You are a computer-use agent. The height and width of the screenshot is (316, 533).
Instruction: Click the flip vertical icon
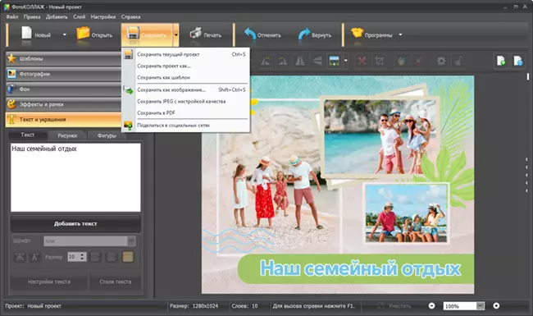pyautogui.click(x=317, y=62)
